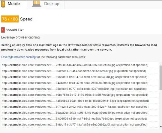This screenshot has height=133, width=162.
Task: Select the URL ending 5f71d248-2402-466b-9cac-2c01592e717a.jpg
Action: coord(75,107)
